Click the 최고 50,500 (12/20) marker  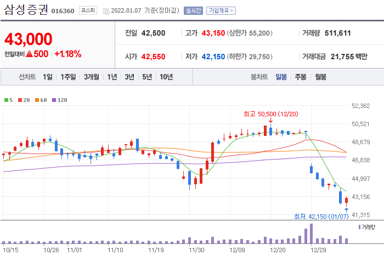pyautogui.click(x=271, y=114)
